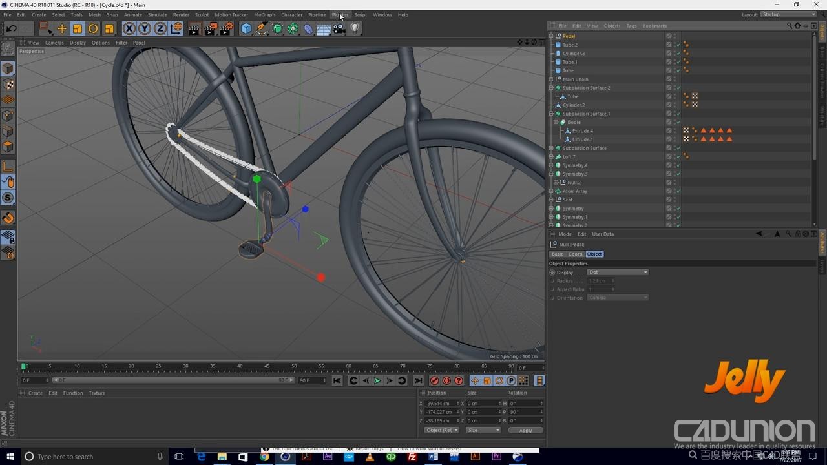
Task: Toggle the Z-axis lock icon
Action: coord(160,28)
